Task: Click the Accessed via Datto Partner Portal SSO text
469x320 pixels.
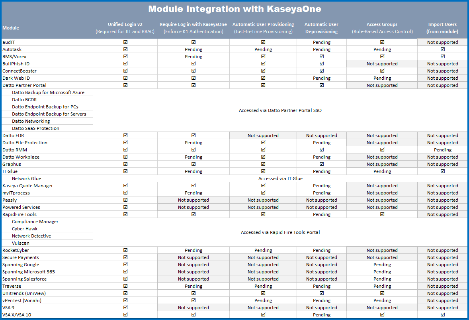Action: tap(280, 110)
